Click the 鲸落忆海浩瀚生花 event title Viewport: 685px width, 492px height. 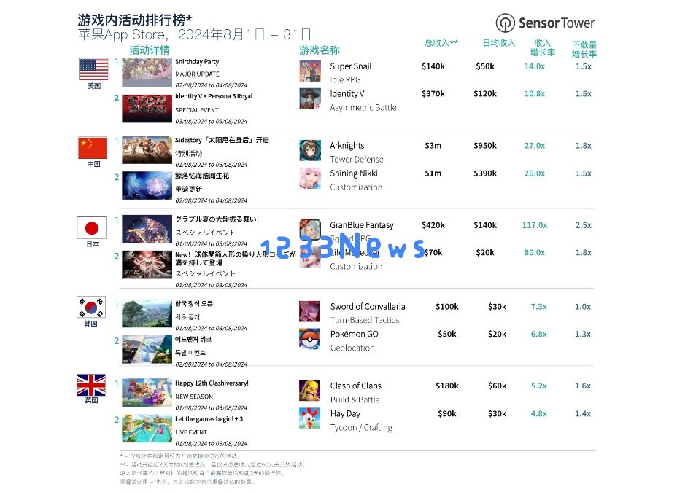(x=202, y=176)
